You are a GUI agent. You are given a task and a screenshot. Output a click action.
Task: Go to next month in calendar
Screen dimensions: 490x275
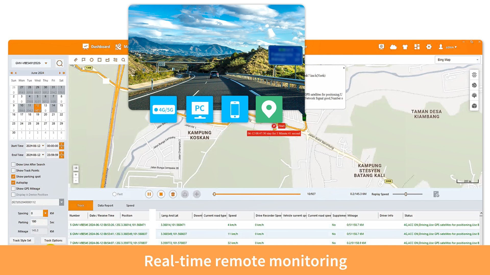(x=60, y=73)
